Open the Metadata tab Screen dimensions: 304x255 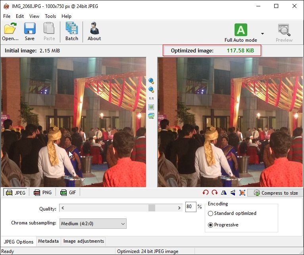[48, 241]
